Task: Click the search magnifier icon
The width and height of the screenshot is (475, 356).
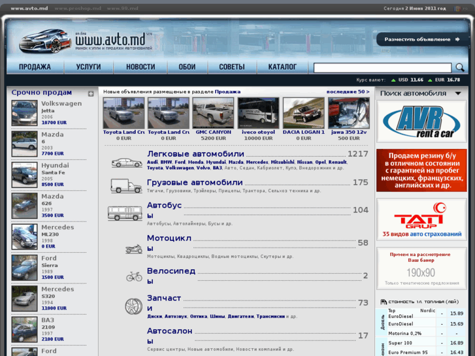Action: [x=460, y=67]
